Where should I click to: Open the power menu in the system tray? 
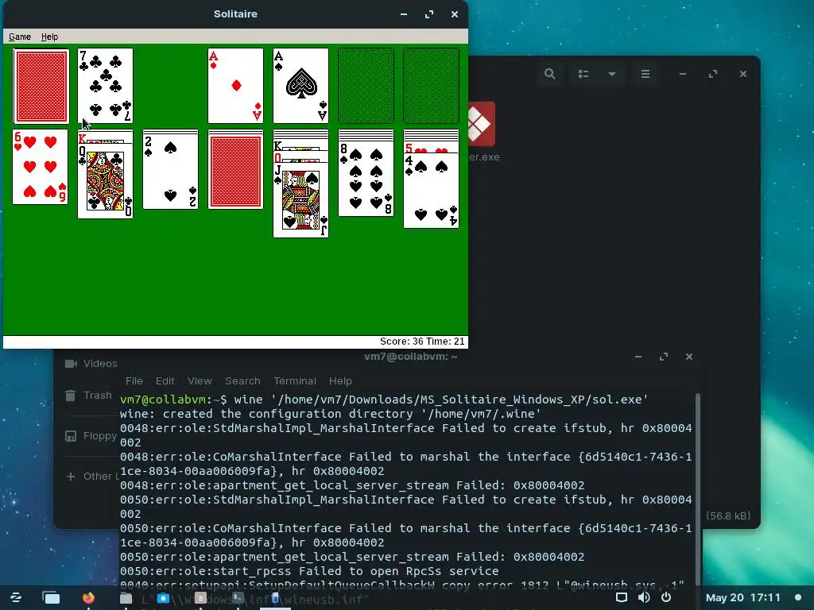pos(666,597)
